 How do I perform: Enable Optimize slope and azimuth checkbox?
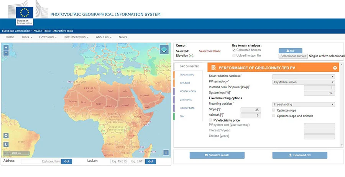tap(274, 116)
